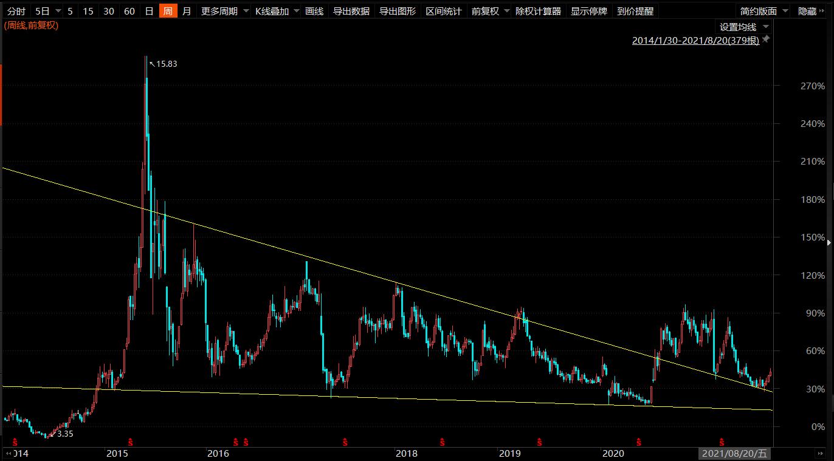Viewport: 834px width, 461px height.
Task: Select the 15-minute period
Action: point(88,11)
